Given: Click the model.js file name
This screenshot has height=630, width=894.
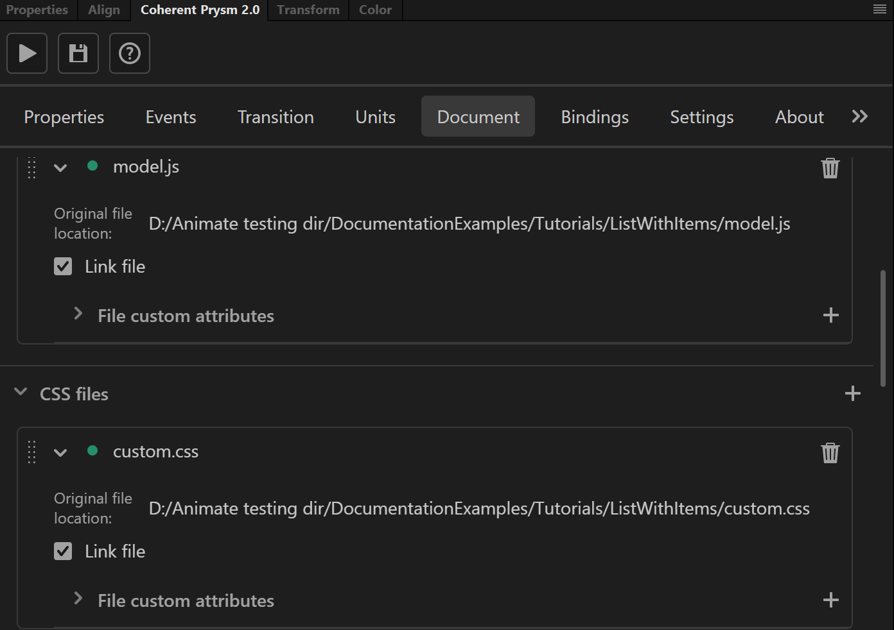Looking at the screenshot, I should pos(146,167).
